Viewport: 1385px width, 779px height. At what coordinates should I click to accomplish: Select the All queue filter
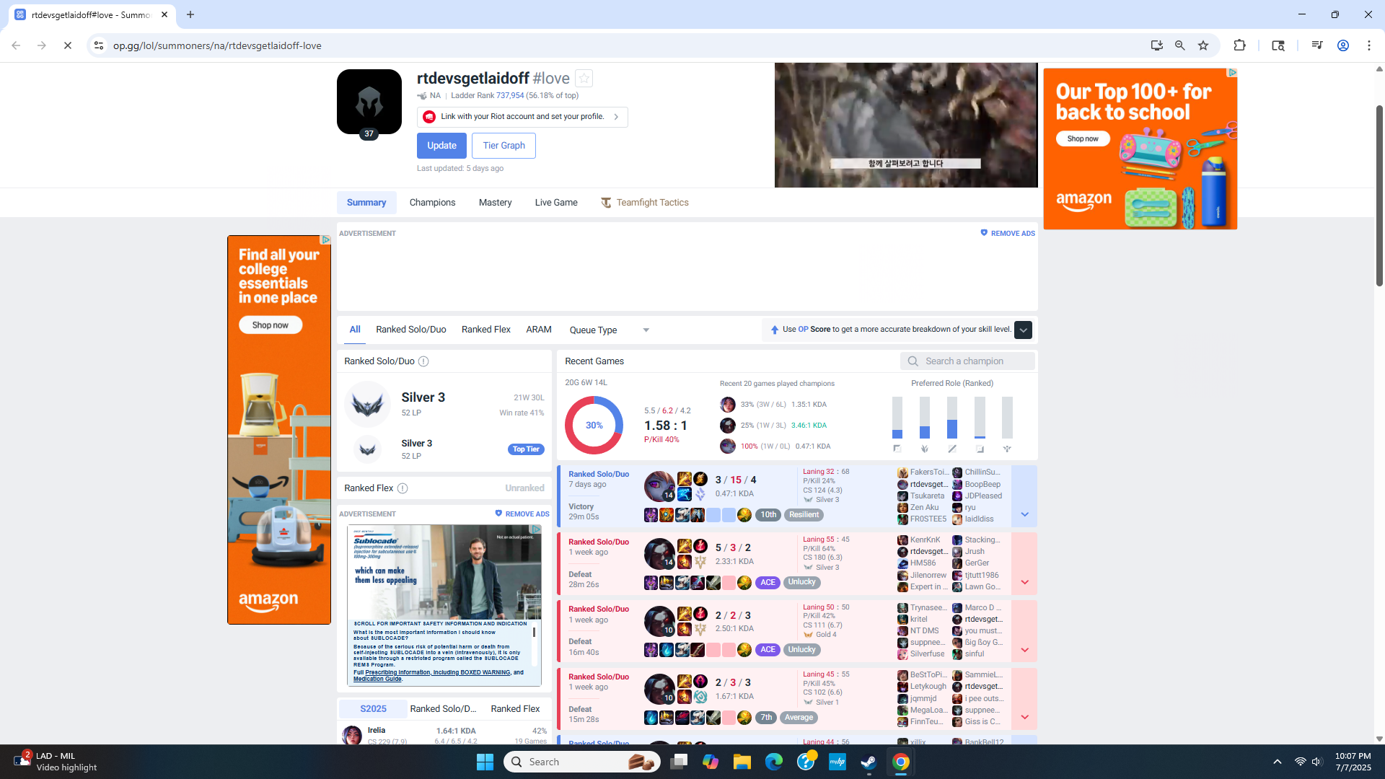pyautogui.click(x=355, y=330)
